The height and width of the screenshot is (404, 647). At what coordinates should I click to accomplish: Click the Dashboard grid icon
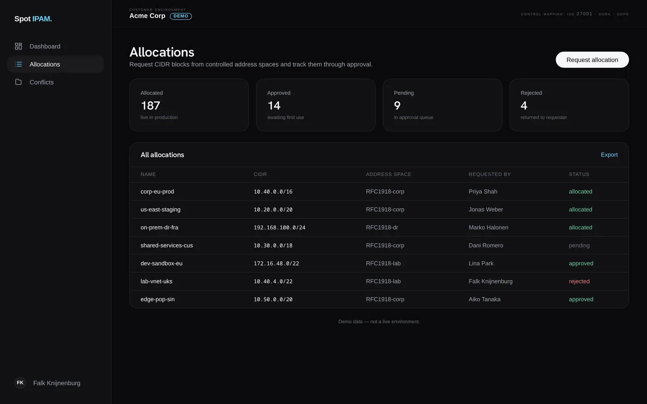click(x=18, y=46)
